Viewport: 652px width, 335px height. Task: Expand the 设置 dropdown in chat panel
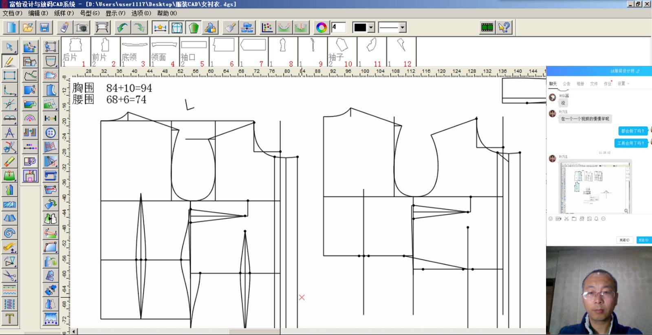coord(623,84)
